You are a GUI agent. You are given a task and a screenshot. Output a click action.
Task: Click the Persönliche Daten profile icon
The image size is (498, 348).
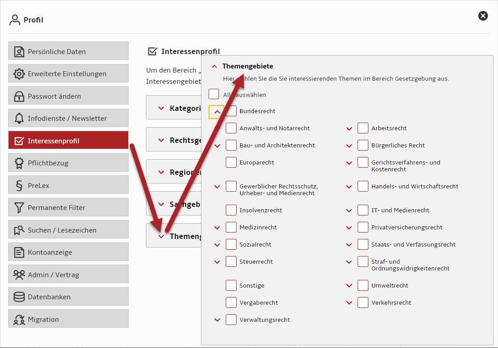point(19,51)
